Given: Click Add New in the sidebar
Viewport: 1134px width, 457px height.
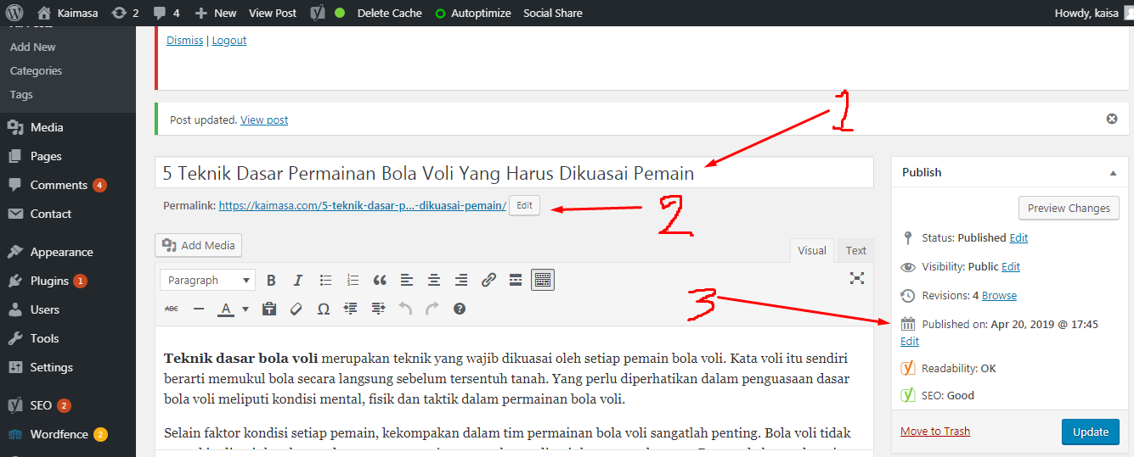Looking at the screenshot, I should (33, 47).
